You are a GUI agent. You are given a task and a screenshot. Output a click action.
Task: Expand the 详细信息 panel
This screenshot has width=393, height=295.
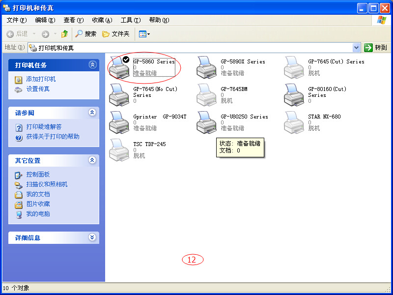pos(92,237)
